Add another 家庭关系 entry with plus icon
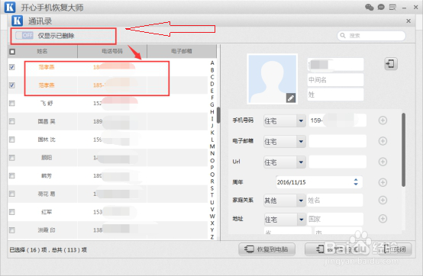This screenshot has height=276, width=423. 383,200
